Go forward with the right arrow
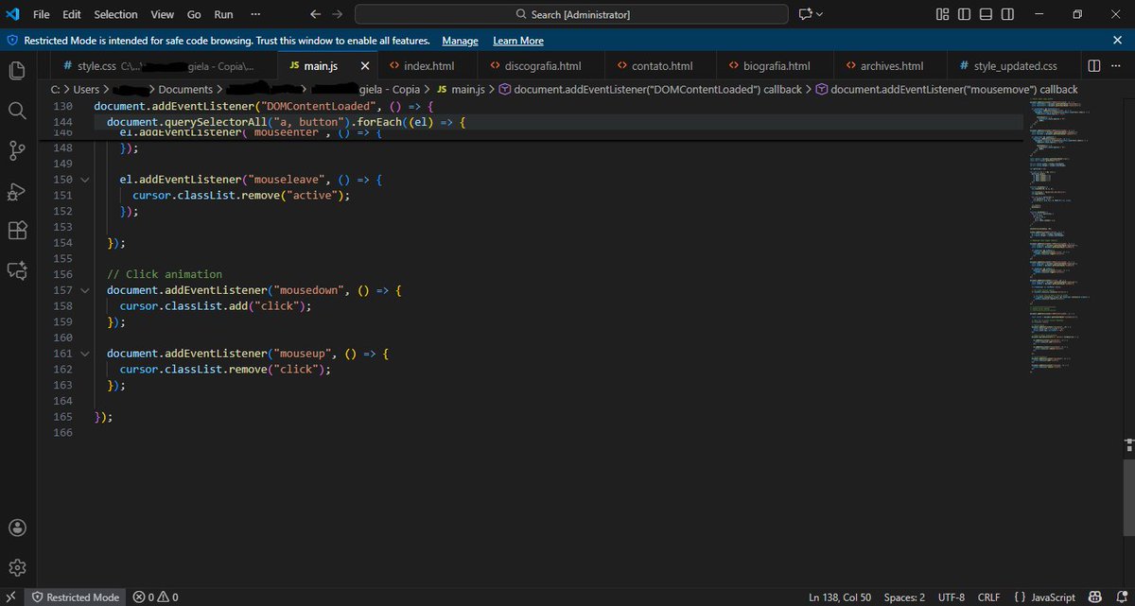 coord(337,14)
